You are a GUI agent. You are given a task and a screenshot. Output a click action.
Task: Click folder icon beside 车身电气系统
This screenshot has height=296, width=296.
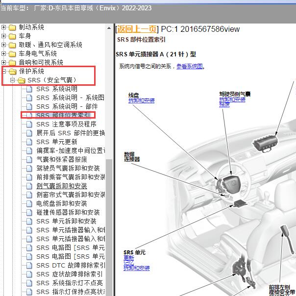[12, 54]
